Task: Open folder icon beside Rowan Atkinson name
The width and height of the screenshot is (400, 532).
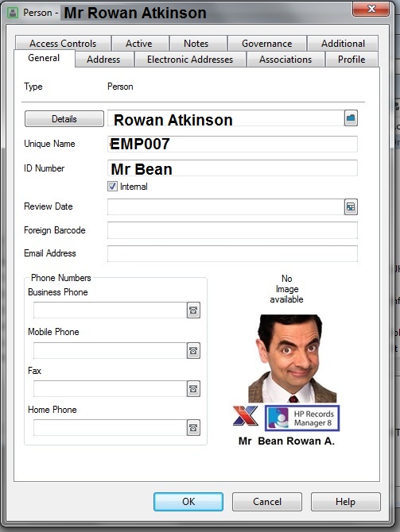Action: pyautogui.click(x=351, y=118)
